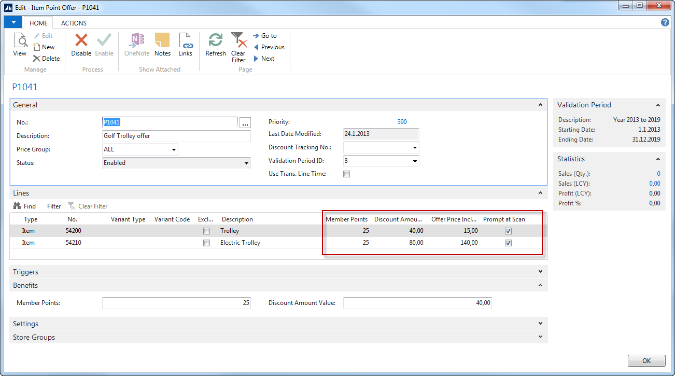
Task: Switch to the ACTIONS ribbon tab
Action: pos(74,23)
